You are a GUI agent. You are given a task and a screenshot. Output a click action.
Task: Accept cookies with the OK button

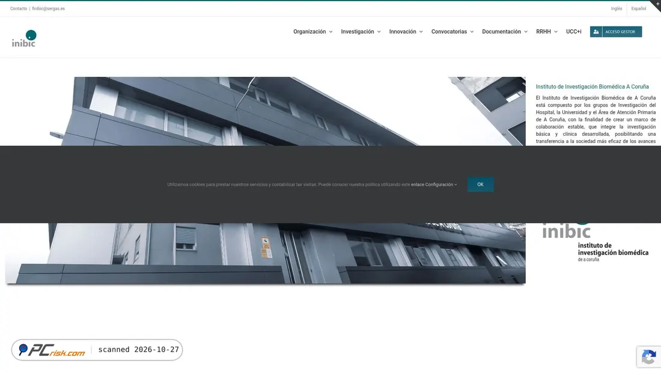tap(480, 184)
